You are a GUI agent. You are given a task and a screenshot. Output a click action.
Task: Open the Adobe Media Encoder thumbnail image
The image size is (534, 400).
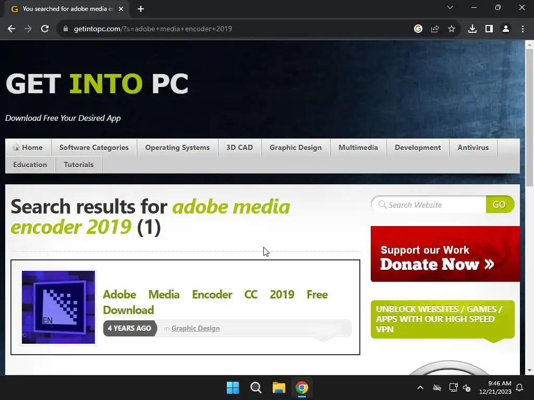58,307
